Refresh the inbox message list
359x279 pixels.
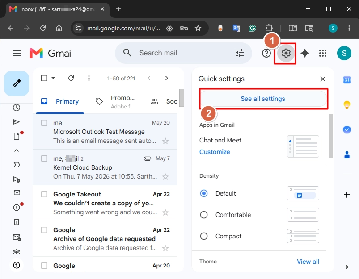coord(71,78)
